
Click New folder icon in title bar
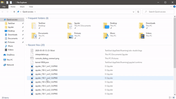click(x=11, y=2)
